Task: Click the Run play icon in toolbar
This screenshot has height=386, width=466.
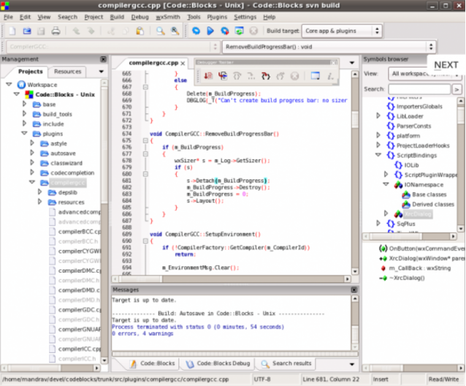Action: (x=210, y=31)
